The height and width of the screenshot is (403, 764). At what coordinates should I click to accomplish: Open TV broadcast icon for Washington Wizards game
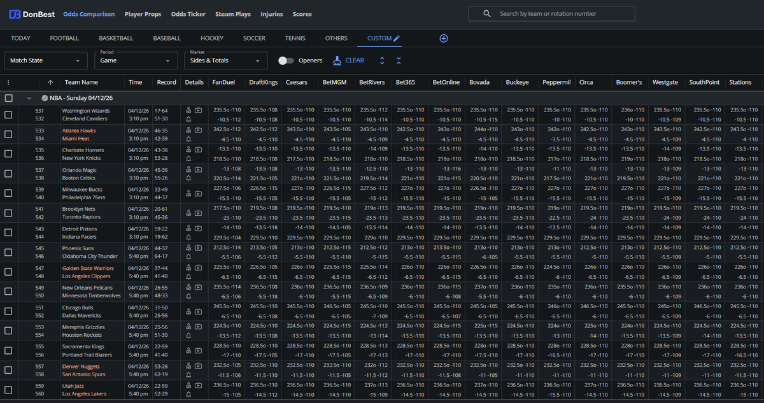click(199, 110)
